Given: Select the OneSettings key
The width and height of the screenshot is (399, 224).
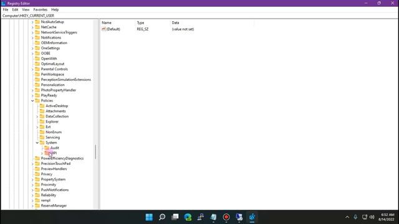Looking at the screenshot, I should (x=50, y=48).
